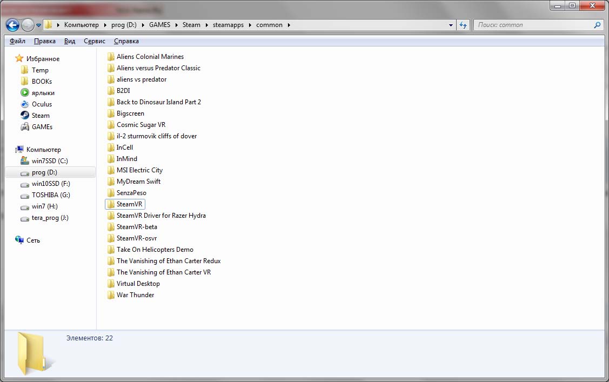Open the Сервис menu

(x=95, y=41)
